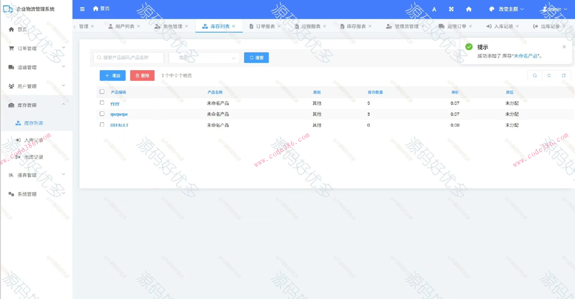Check the checkbox for row yyyy

(102, 102)
